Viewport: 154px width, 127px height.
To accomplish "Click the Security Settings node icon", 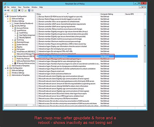I will point(13,26).
